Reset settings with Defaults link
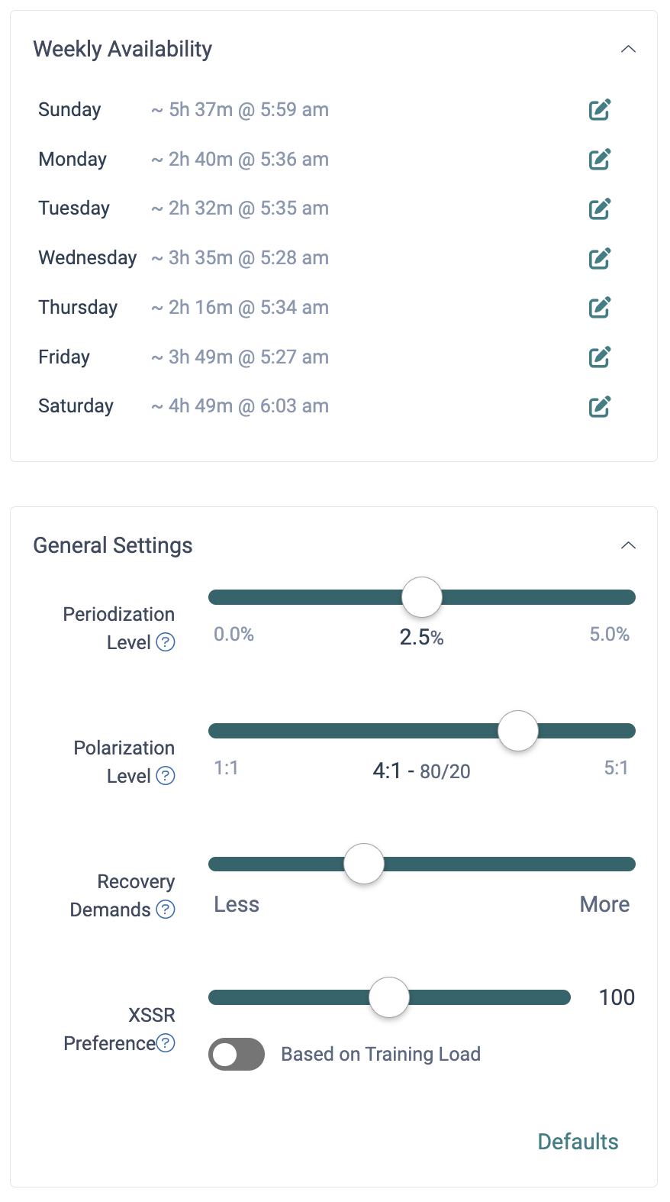This screenshot has height=1202, width=670. [x=578, y=1142]
